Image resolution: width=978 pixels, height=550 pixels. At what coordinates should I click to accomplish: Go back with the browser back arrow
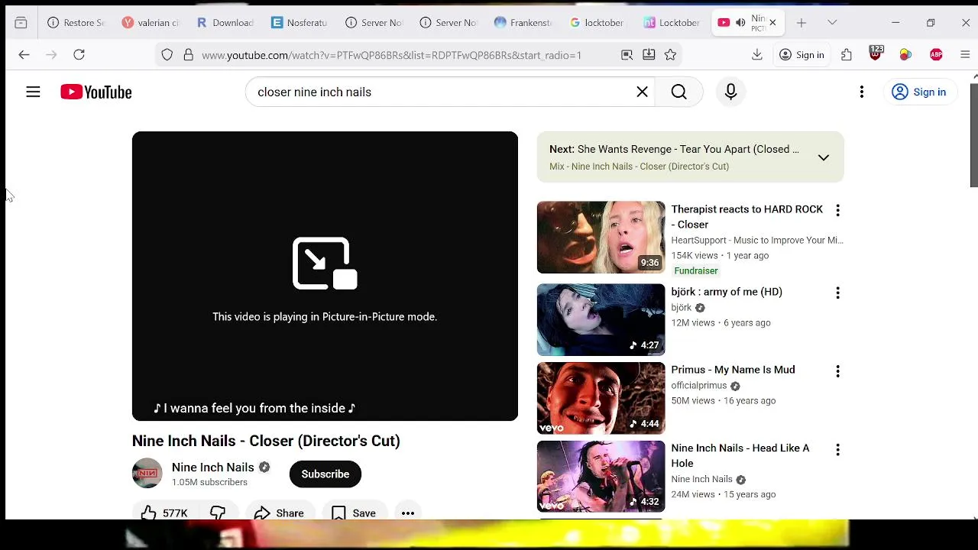pyautogui.click(x=24, y=54)
